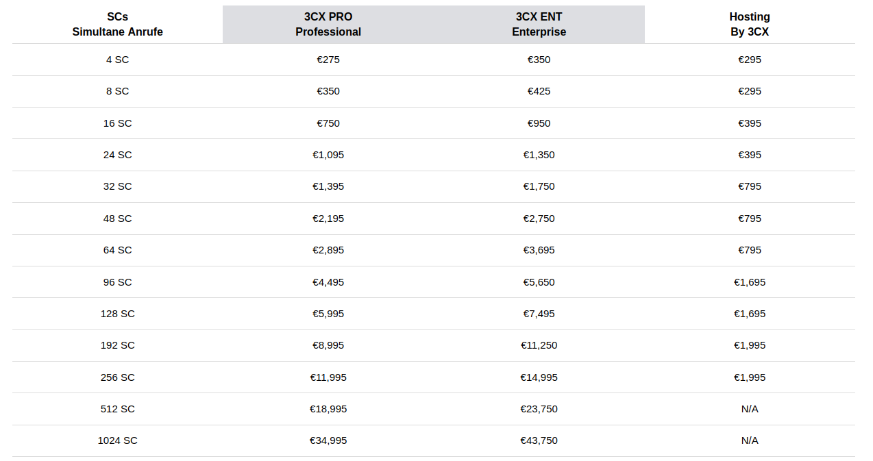Select the Hosting By 3CX header
Screen dimensions: 873x461
click(750, 25)
